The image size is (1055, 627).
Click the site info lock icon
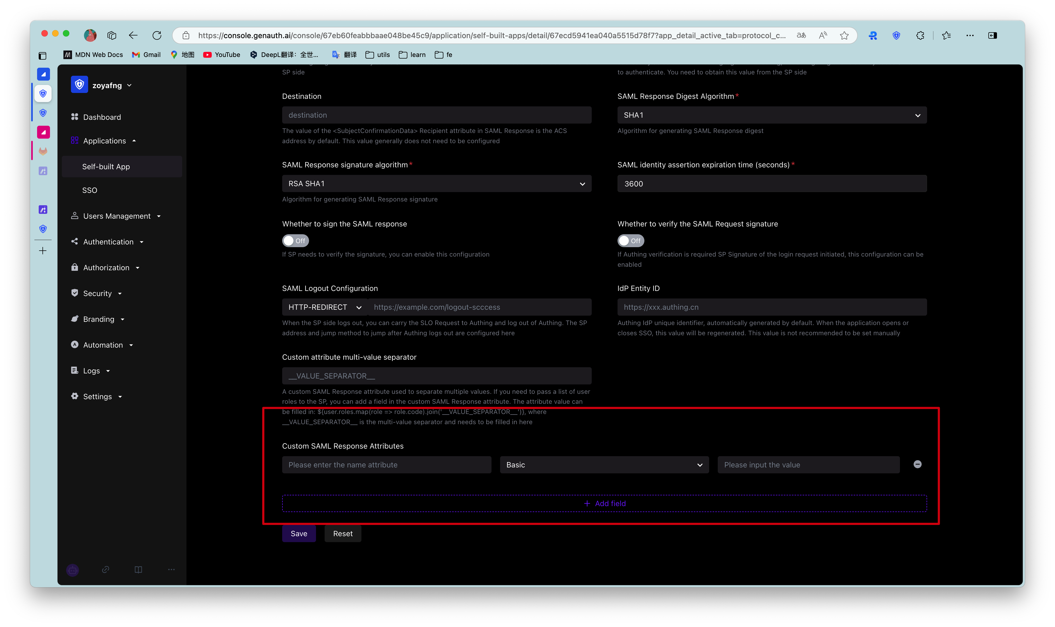[186, 35]
